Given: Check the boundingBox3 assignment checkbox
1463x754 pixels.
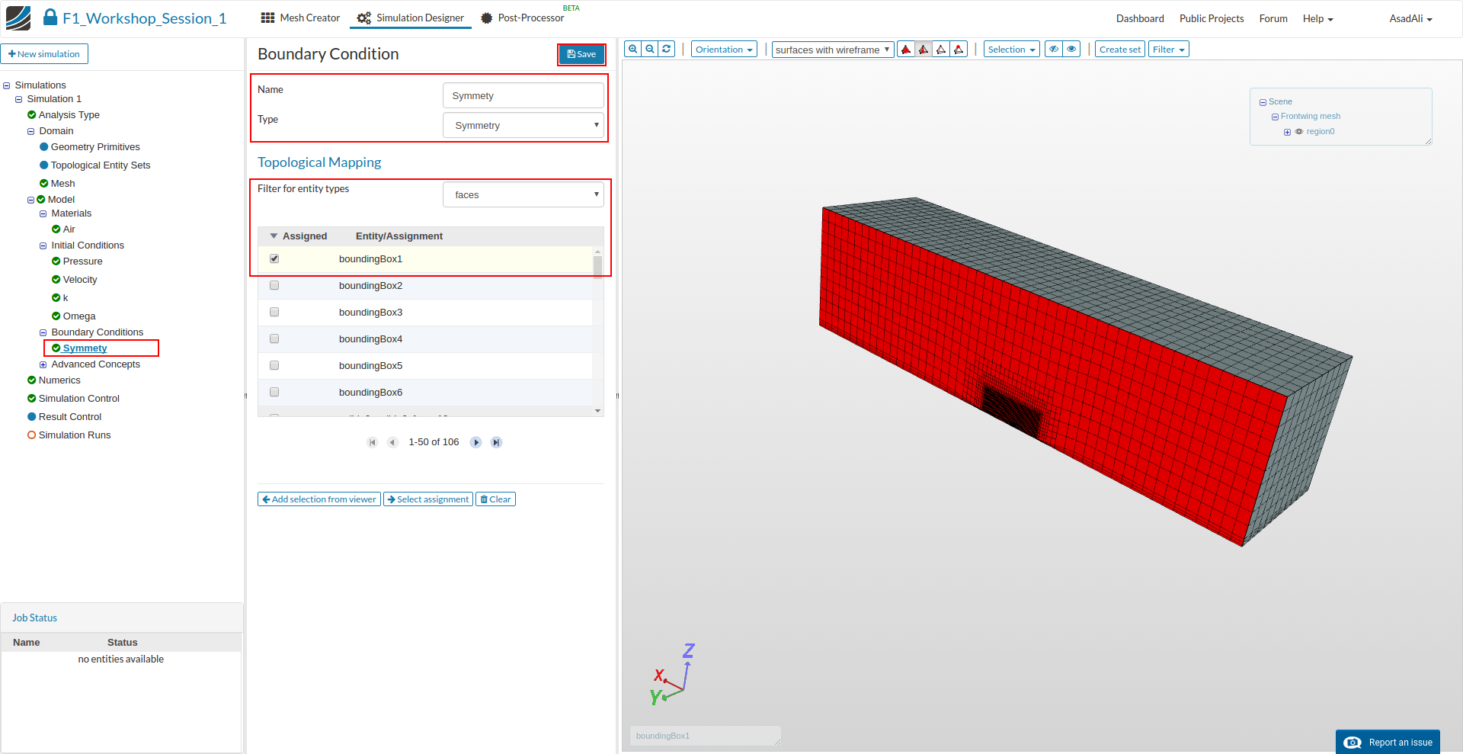Looking at the screenshot, I should tap(274, 313).
